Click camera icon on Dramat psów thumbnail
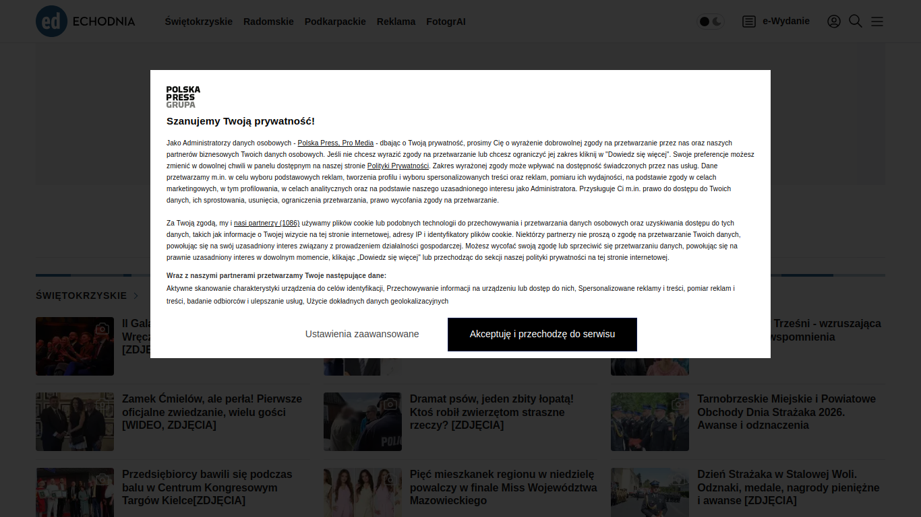Image resolution: width=921 pixels, height=517 pixels. coord(390,404)
